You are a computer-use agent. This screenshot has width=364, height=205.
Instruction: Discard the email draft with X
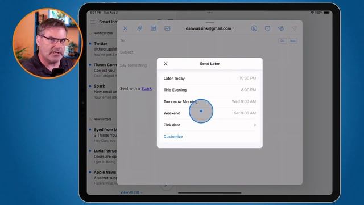pos(125,28)
